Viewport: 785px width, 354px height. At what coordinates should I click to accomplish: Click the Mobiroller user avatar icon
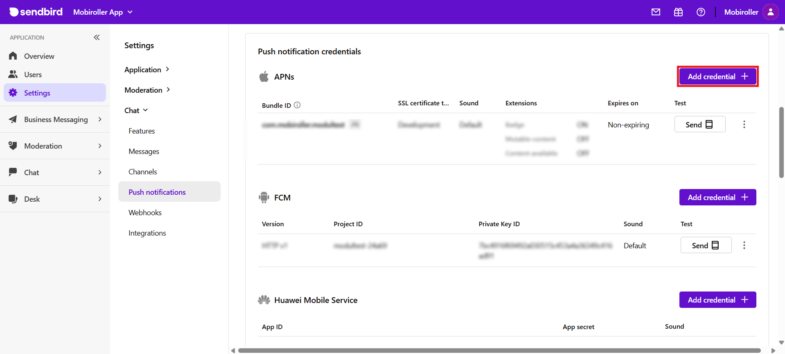[x=770, y=12]
